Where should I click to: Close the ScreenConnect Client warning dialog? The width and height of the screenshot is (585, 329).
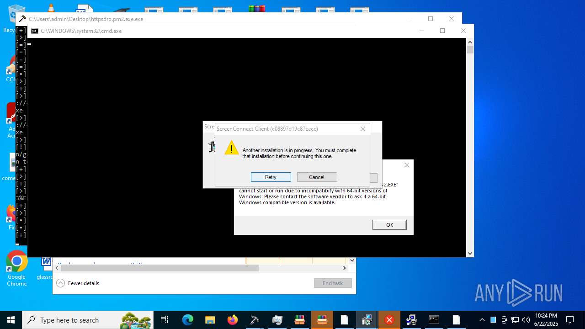point(363,129)
